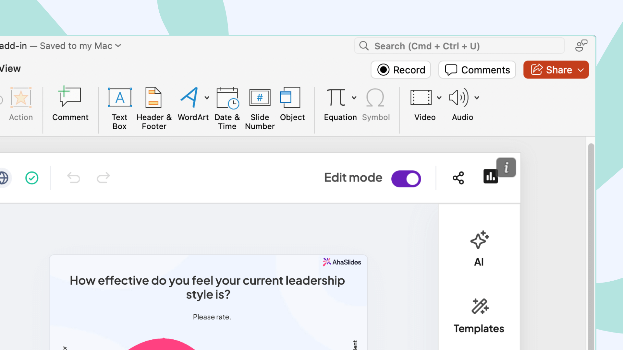Open the AhaSlides Templates panel
The image size is (623, 350).
pos(479,316)
